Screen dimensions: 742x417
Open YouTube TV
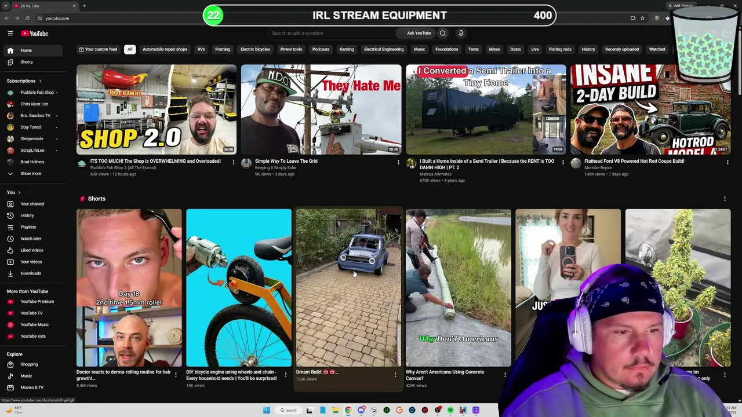[32, 313]
